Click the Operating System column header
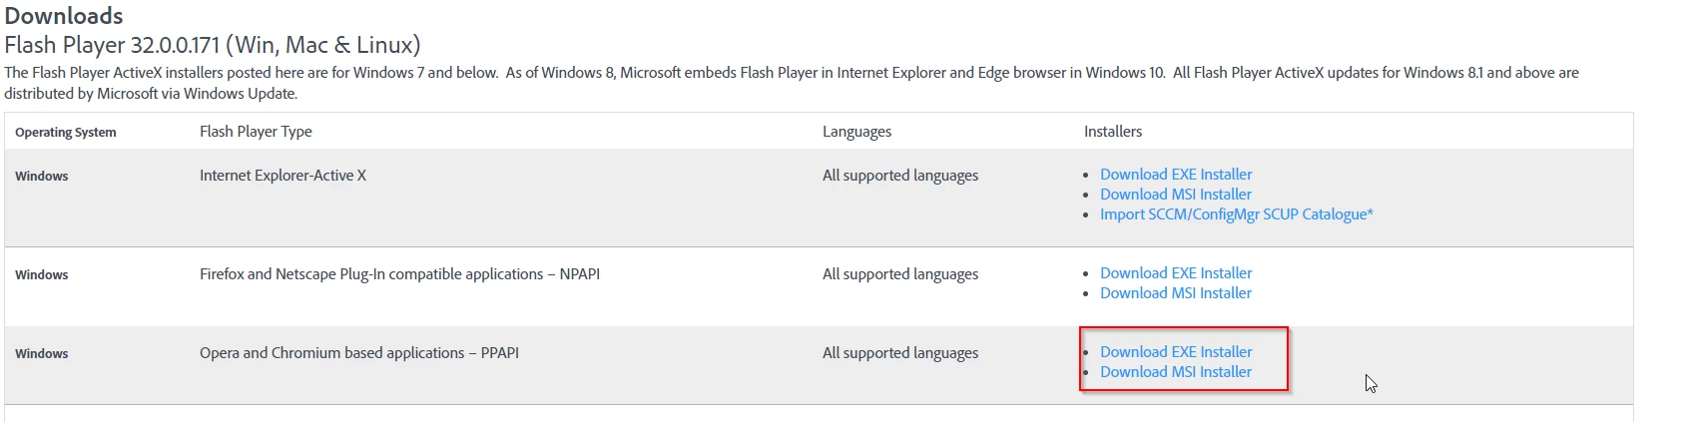The width and height of the screenshot is (1692, 422). pyautogui.click(x=66, y=133)
